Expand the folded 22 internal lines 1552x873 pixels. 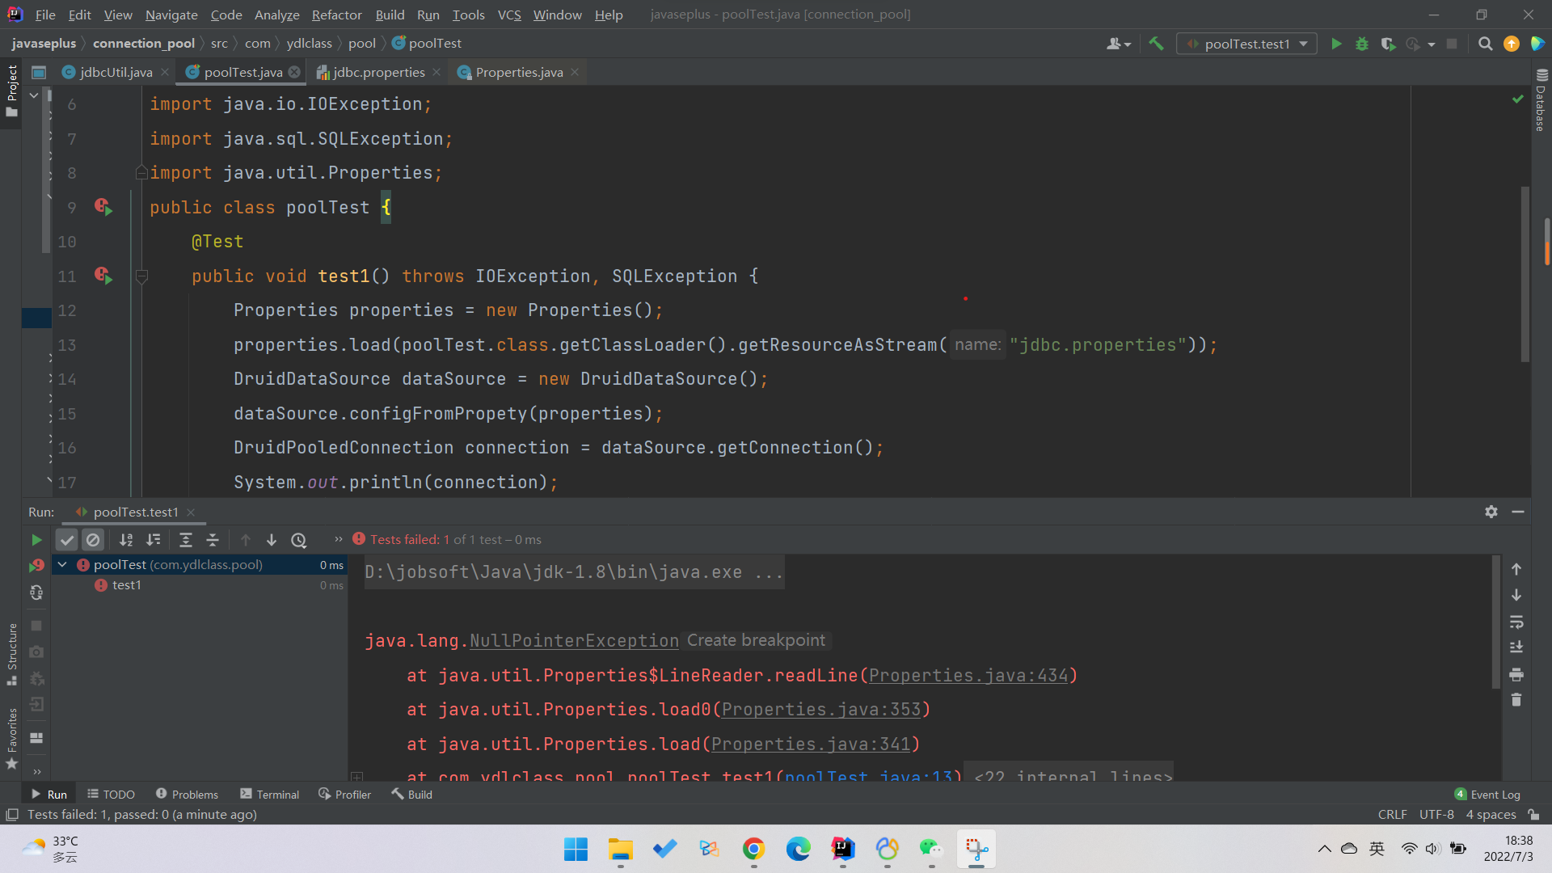click(1073, 775)
